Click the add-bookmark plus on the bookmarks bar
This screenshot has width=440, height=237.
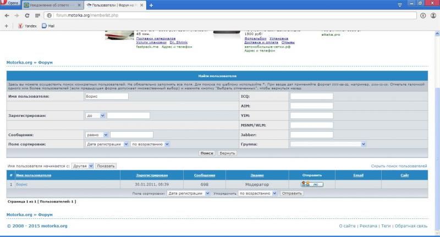[7, 26]
